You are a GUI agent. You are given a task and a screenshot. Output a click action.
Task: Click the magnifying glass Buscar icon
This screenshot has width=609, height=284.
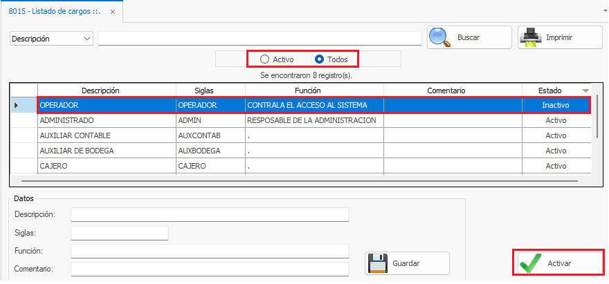coord(440,37)
